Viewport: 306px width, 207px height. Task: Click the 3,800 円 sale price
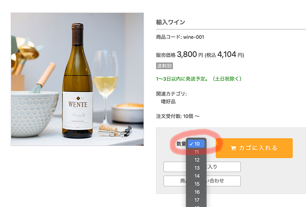tap(190, 54)
